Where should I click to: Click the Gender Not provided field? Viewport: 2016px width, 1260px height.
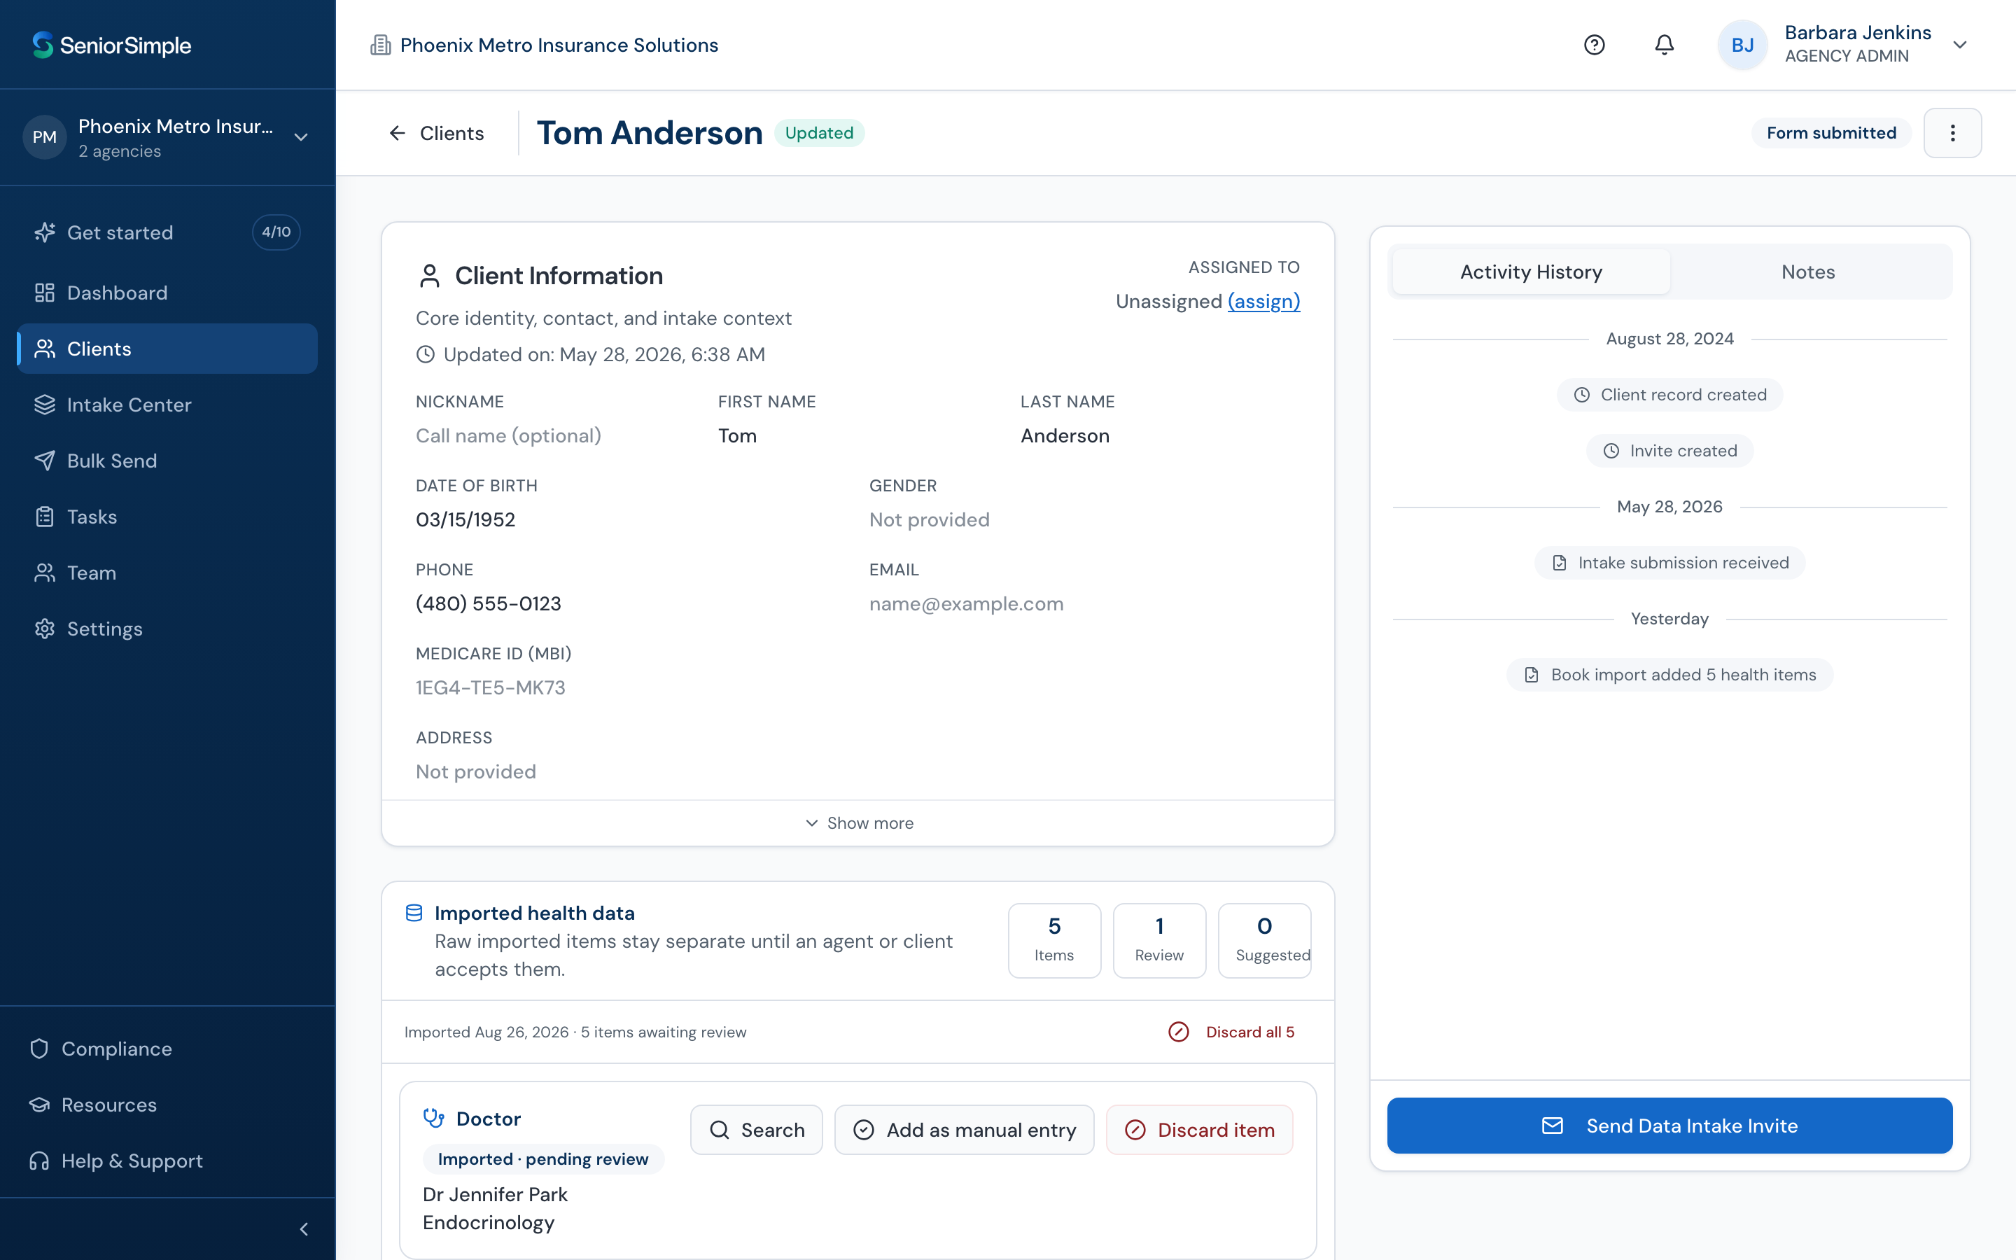(929, 520)
